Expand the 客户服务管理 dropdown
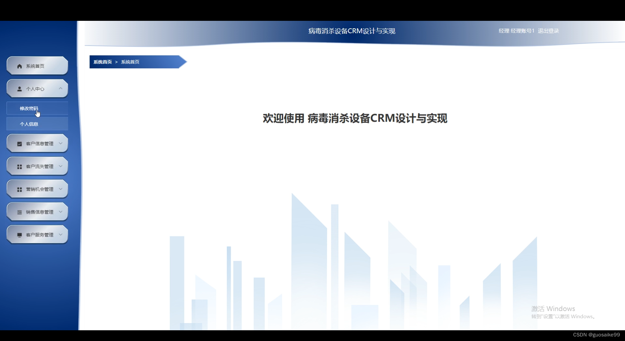The width and height of the screenshot is (625, 341). coord(60,234)
